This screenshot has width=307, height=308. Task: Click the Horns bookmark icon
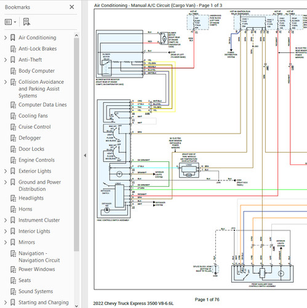pyautogui.click(x=14, y=209)
